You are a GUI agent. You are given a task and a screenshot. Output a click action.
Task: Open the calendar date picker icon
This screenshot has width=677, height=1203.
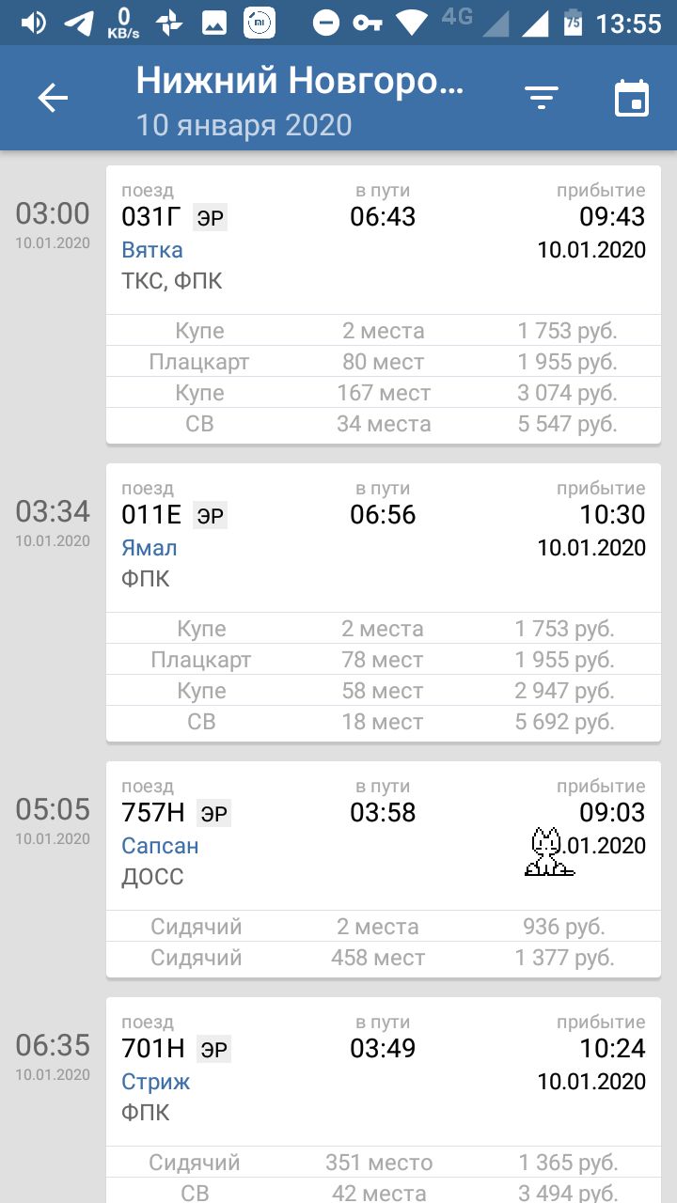coord(632,98)
